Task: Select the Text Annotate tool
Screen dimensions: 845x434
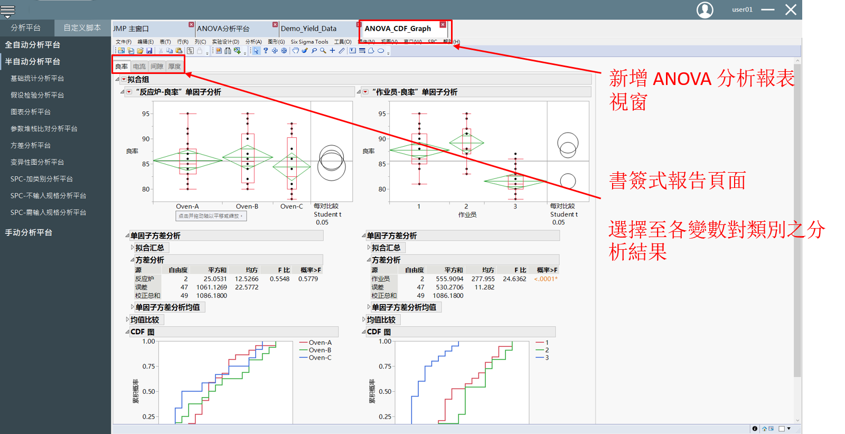Action: [x=352, y=51]
